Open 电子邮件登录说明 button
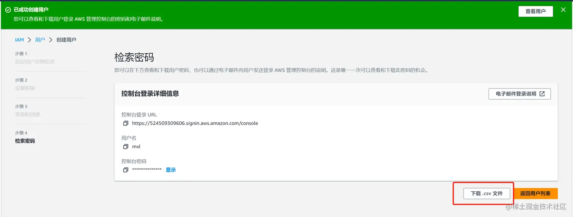The image size is (573, 217). (x=520, y=94)
